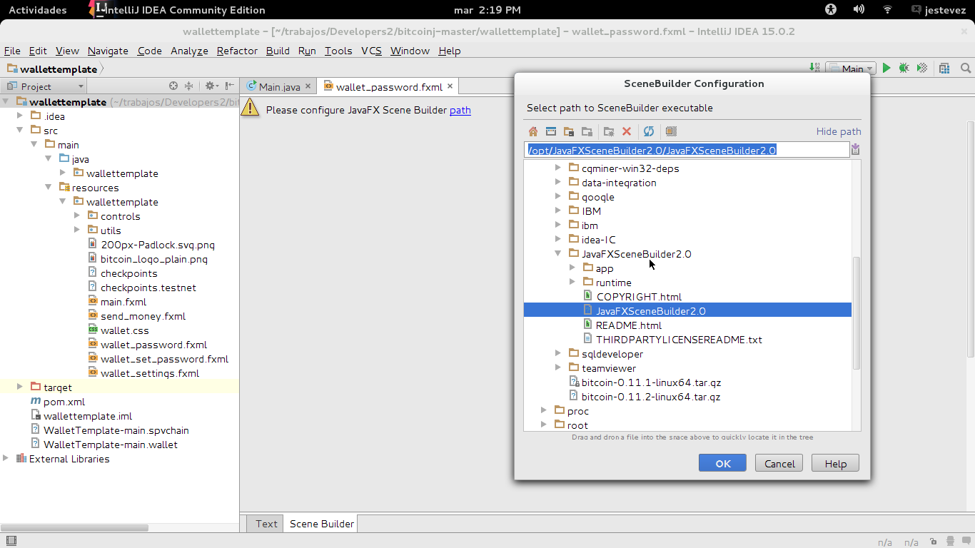975x548 pixels.
Task: Open the File menu
Action: click(12, 51)
